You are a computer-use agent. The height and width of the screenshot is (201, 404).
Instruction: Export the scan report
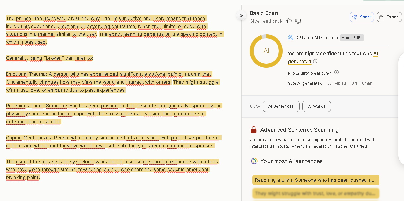389,17
